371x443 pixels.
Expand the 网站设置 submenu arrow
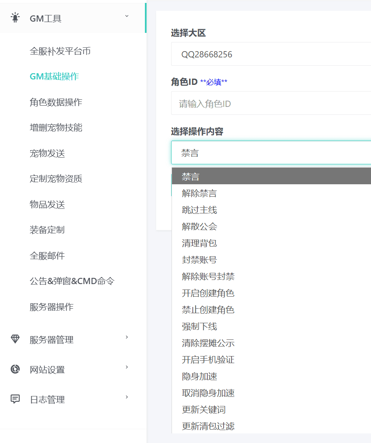coord(127,367)
